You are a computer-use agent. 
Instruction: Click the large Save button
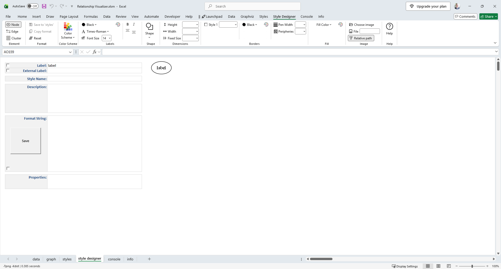(x=26, y=141)
